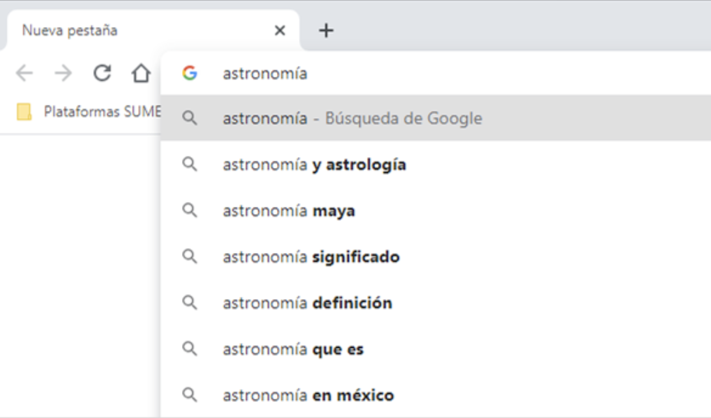Open the Plataformas SUME bookmark folder
Viewport: 711px width, 418px height.
click(89, 111)
